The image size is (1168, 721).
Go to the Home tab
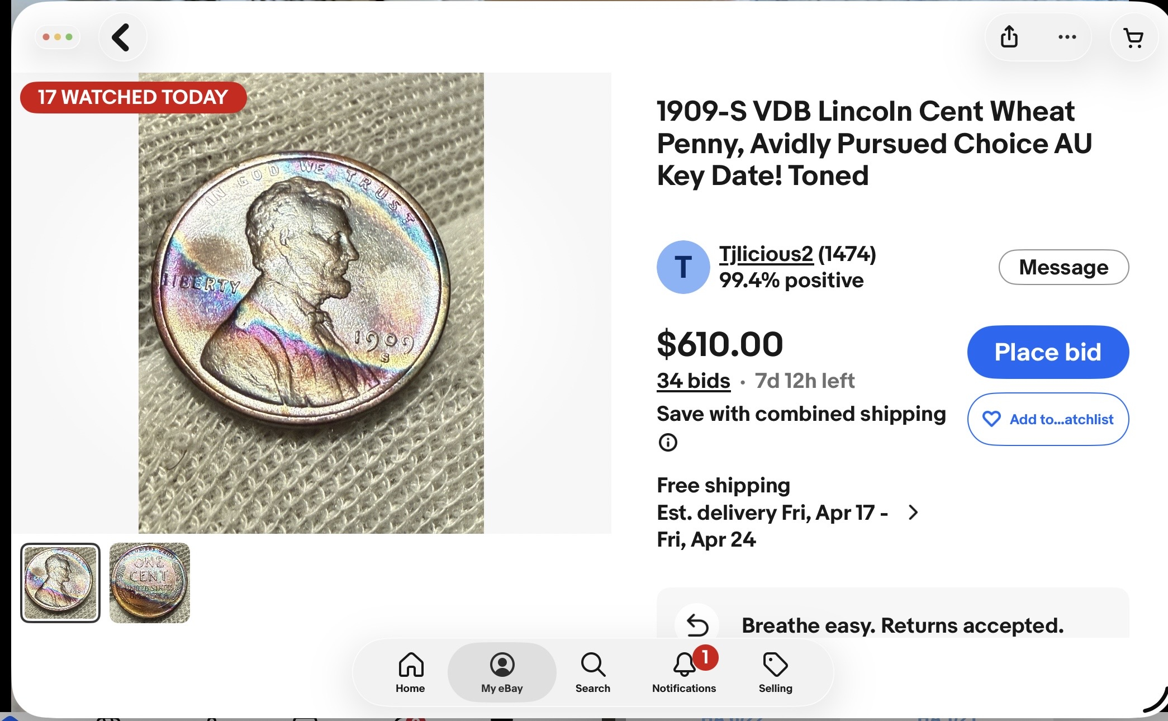[x=411, y=673]
